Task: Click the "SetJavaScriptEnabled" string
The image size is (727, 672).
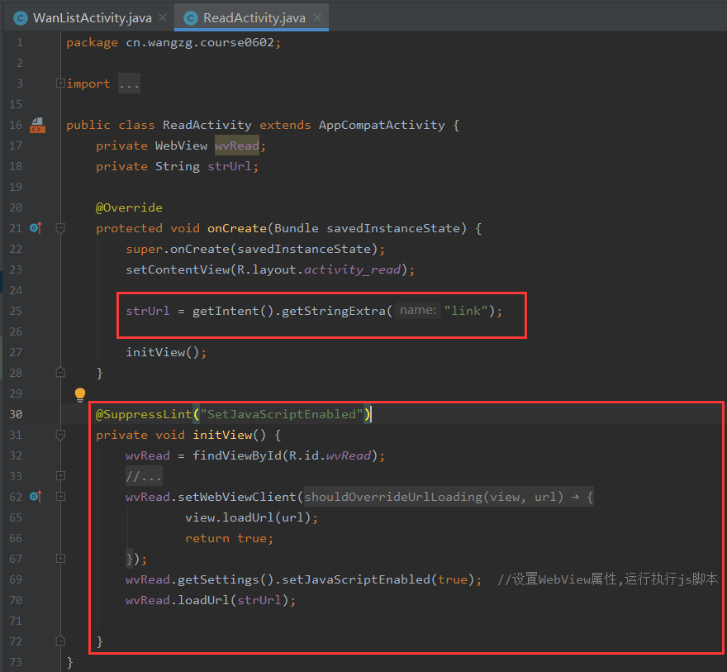Action: pyautogui.click(x=281, y=414)
